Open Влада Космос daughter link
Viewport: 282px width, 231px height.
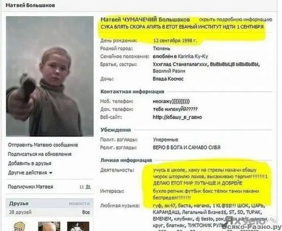[x=168, y=79]
